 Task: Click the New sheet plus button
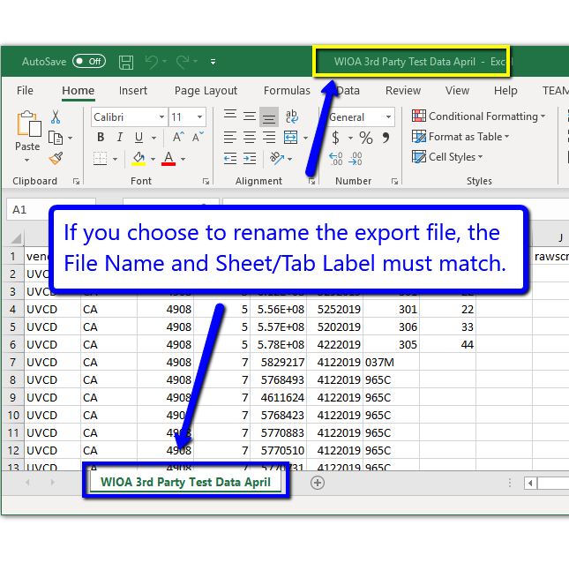click(x=318, y=483)
